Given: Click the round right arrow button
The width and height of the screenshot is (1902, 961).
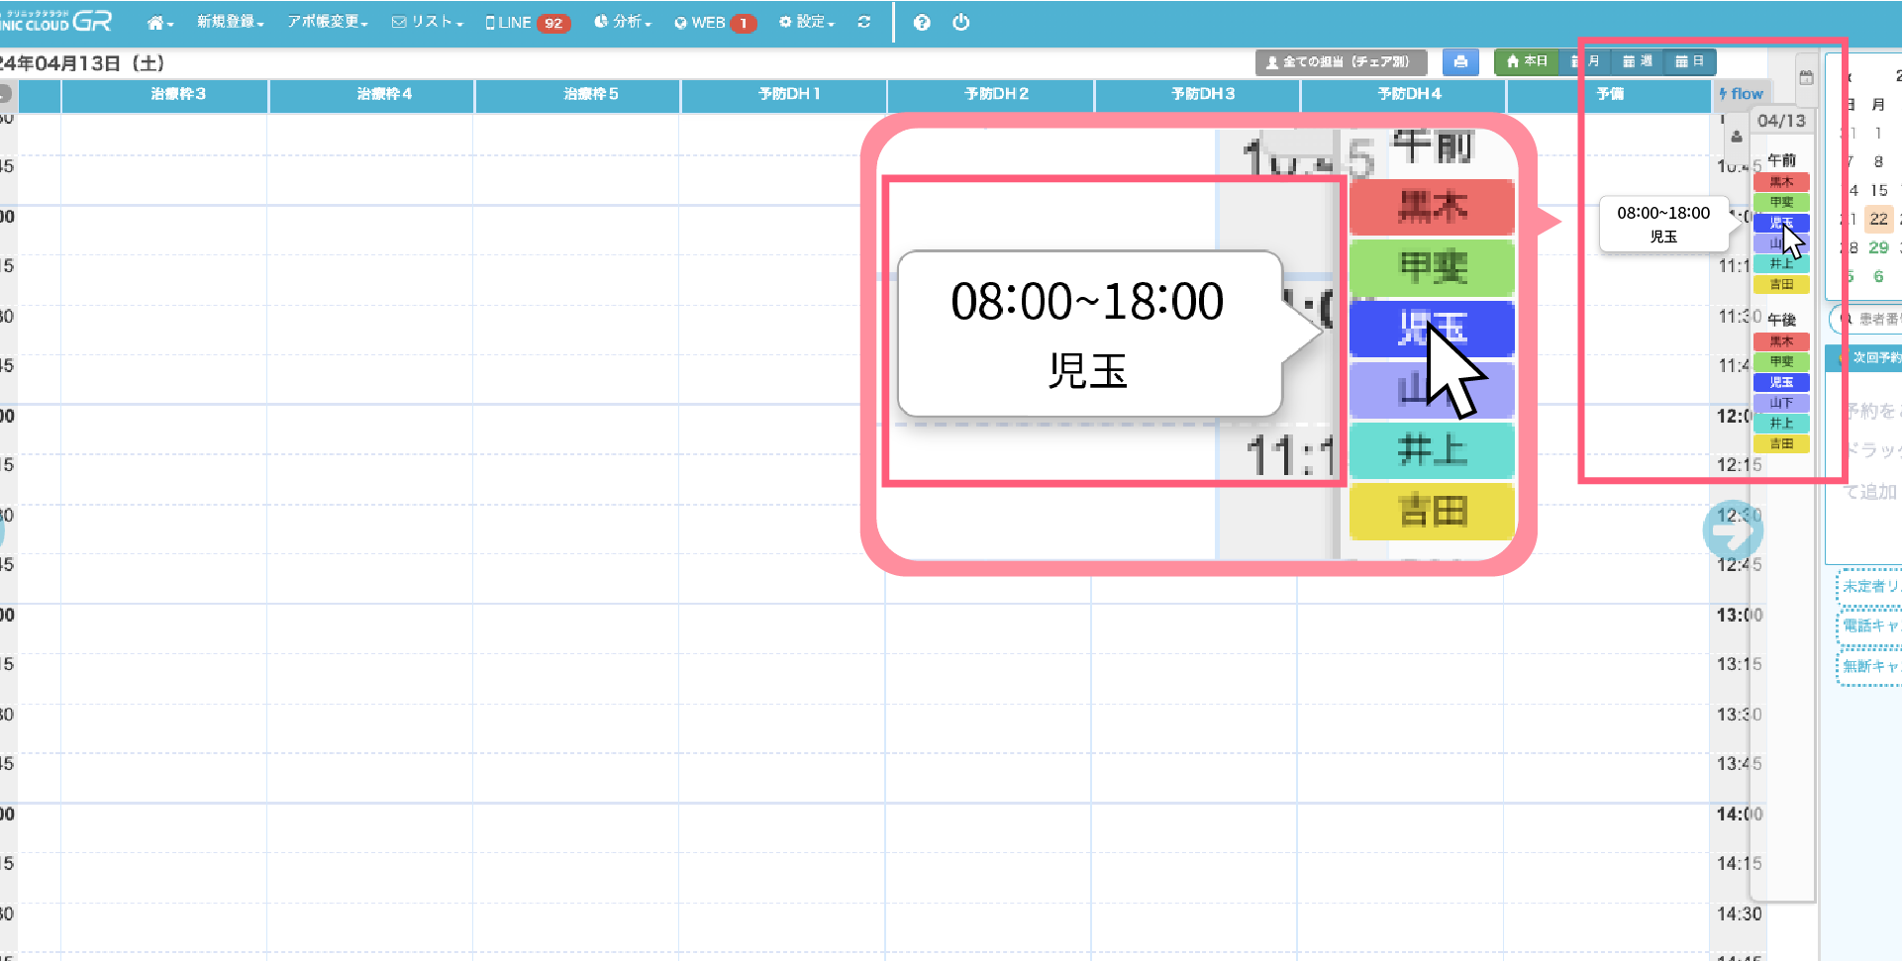Looking at the screenshot, I should [x=1732, y=530].
